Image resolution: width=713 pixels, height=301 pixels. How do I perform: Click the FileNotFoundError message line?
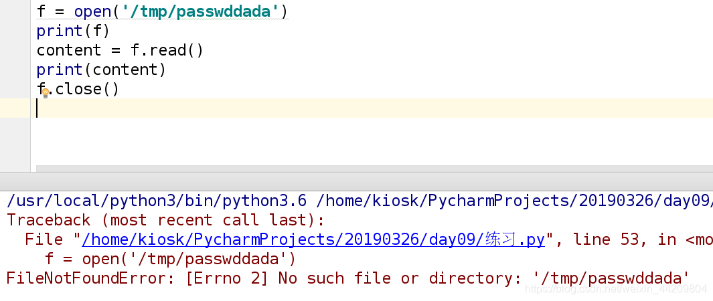coord(348,278)
